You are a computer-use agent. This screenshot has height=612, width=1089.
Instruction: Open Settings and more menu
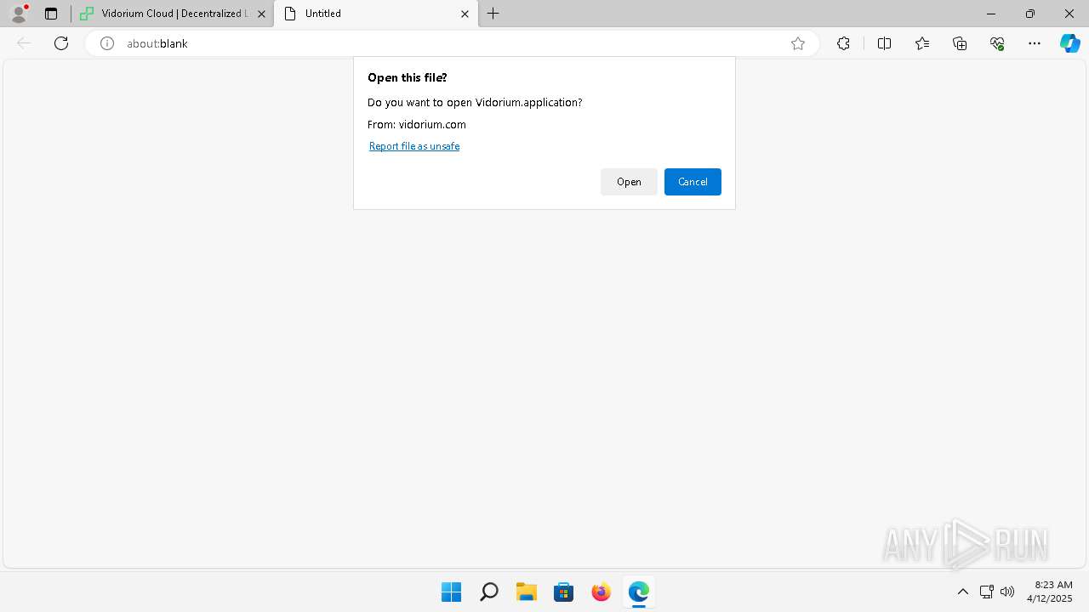coord(1035,43)
